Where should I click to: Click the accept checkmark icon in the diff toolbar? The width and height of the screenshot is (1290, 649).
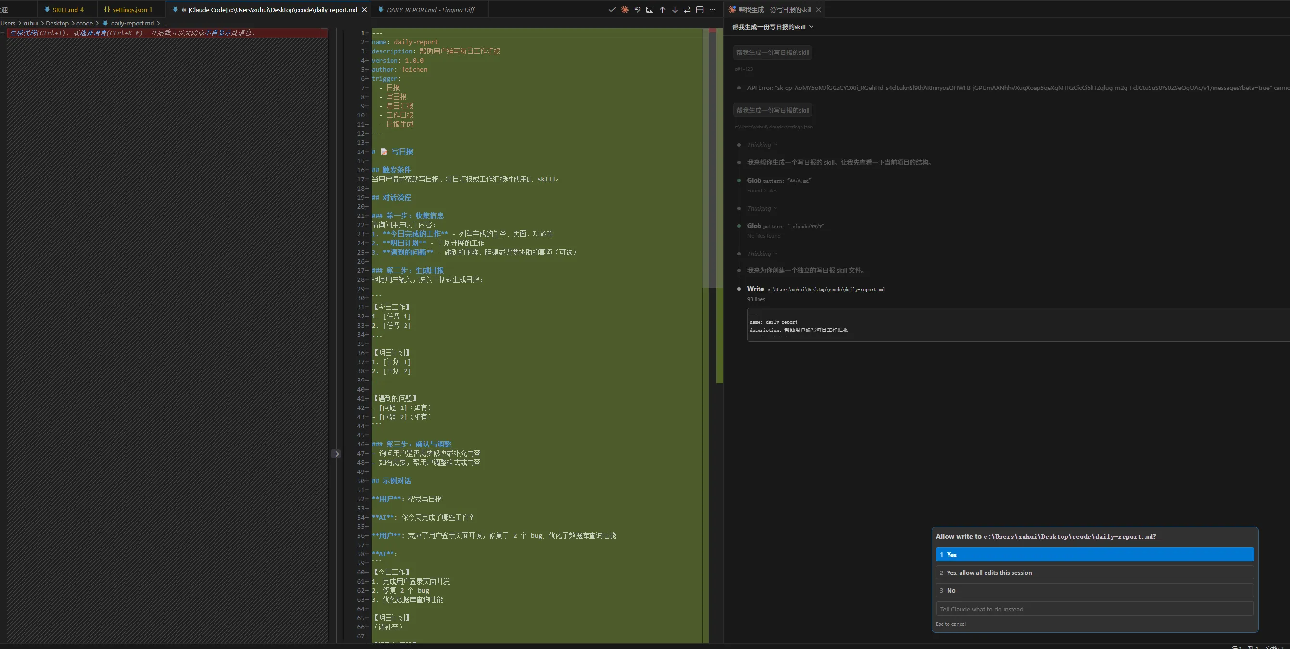612,10
